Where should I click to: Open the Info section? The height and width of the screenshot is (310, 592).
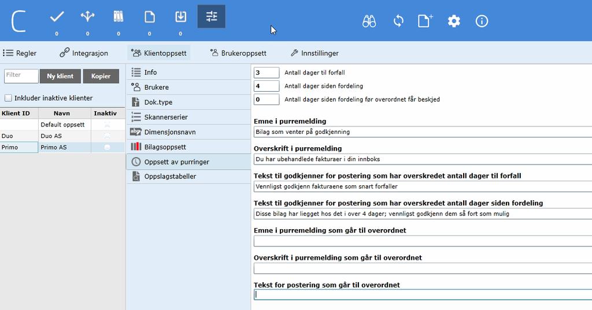189,72
